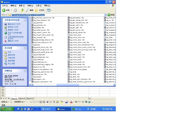Switch to Microsoft Excel taskbar button
This screenshot has width=174, height=114.
(79, 109)
